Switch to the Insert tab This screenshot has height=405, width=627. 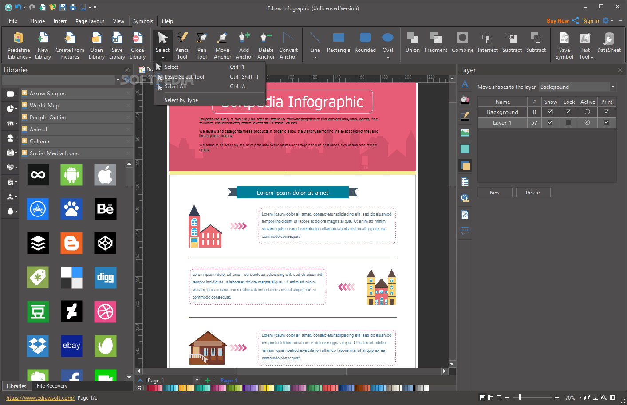coord(60,21)
